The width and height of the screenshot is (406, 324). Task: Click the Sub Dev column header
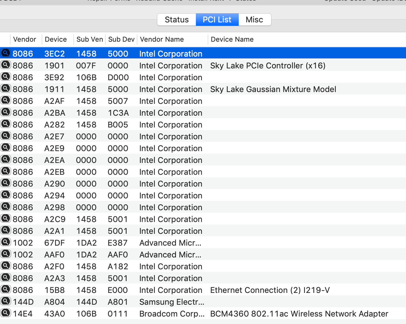point(121,39)
